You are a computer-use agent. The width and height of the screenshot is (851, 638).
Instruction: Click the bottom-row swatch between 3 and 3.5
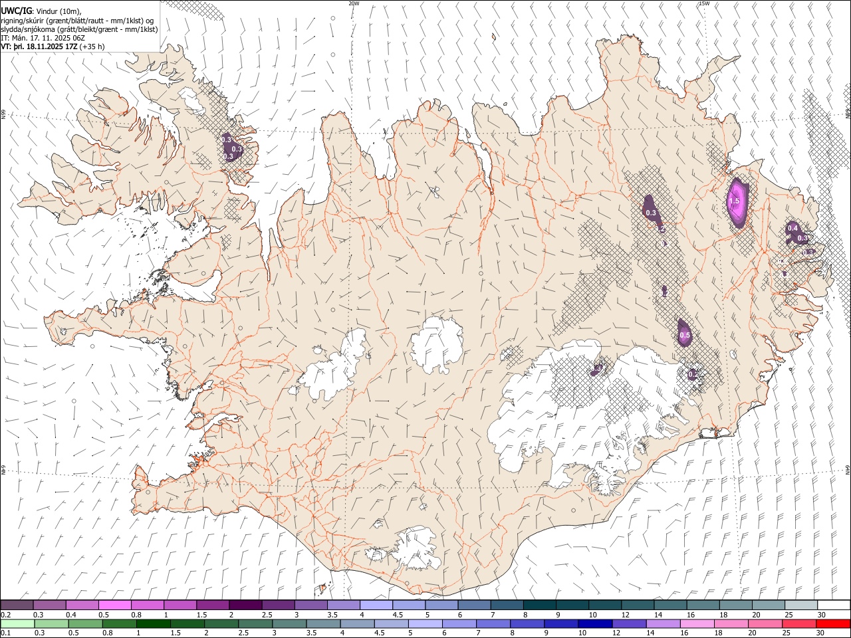click(289, 624)
